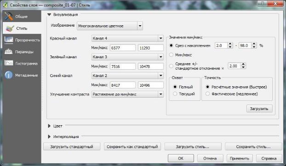Open Пирамиды via its pyramid icon
This screenshot has height=166, width=286.
[9, 52]
